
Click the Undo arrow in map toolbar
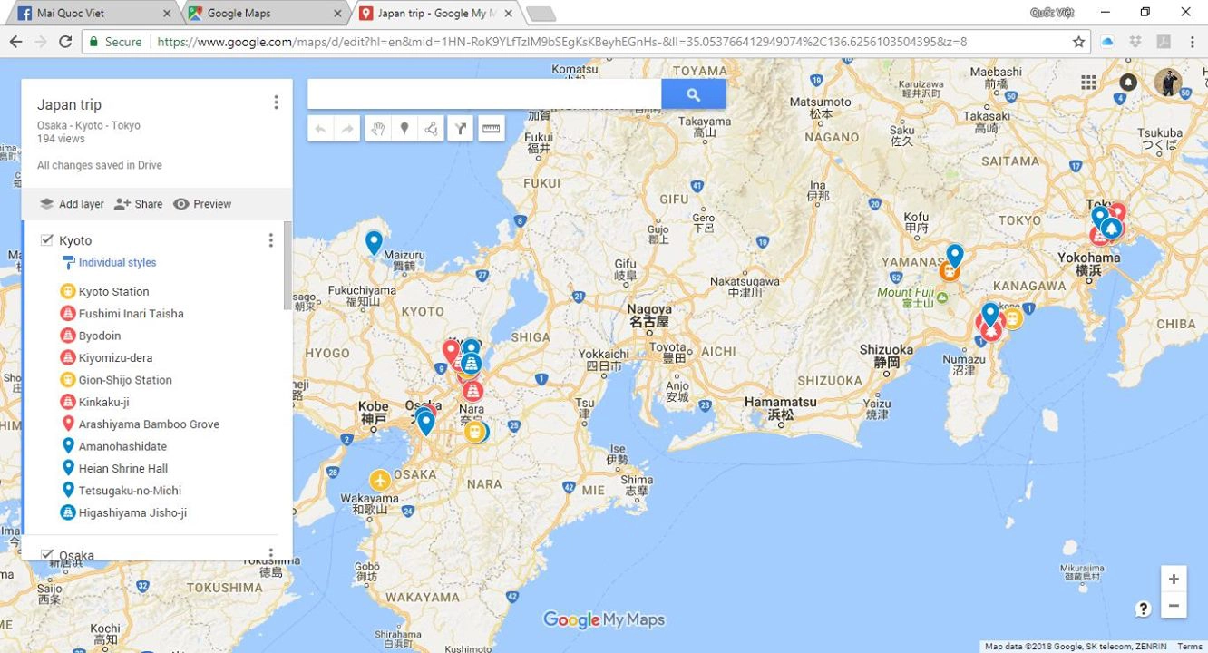click(x=320, y=129)
